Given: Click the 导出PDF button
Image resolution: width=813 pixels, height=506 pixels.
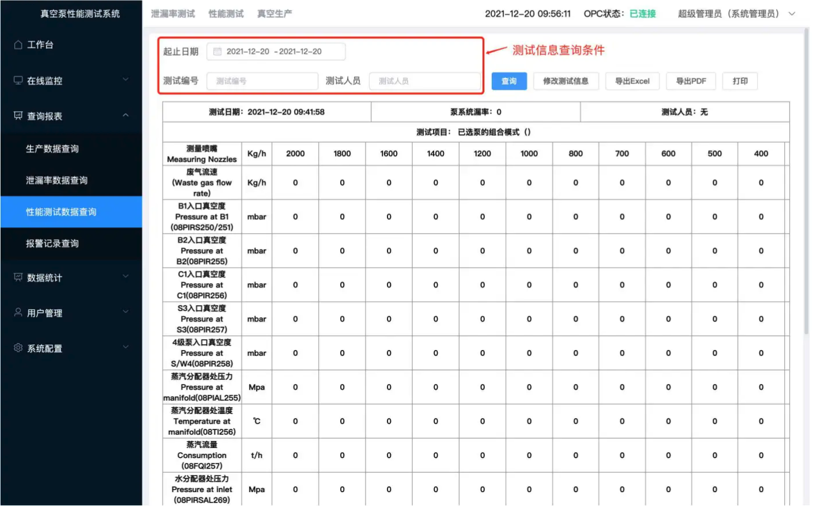Looking at the screenshot, I should [691, 81].
